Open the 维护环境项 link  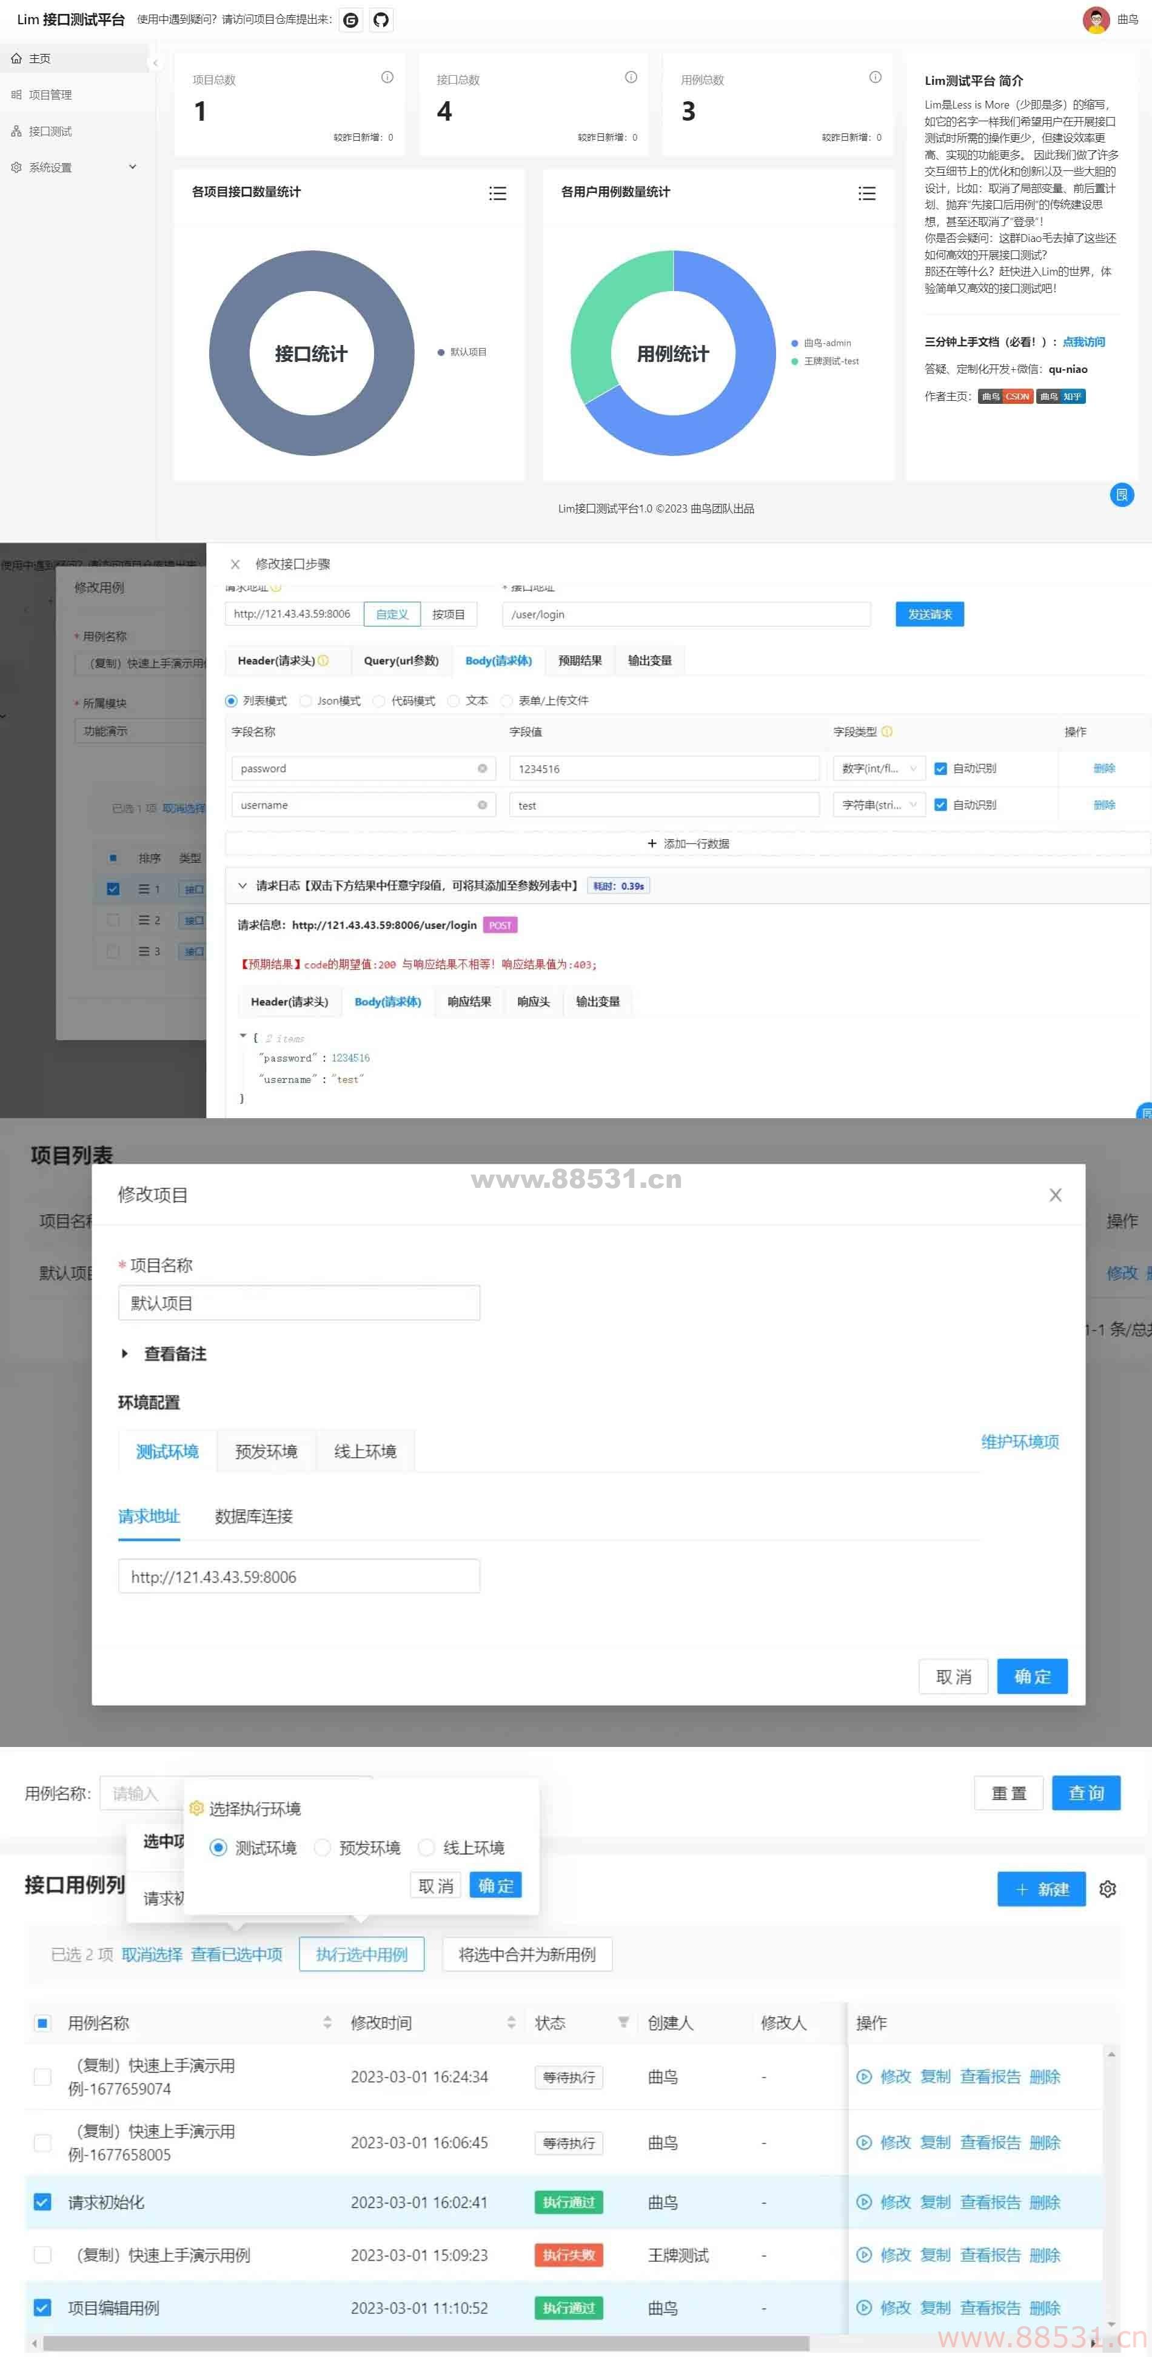1019,1442
